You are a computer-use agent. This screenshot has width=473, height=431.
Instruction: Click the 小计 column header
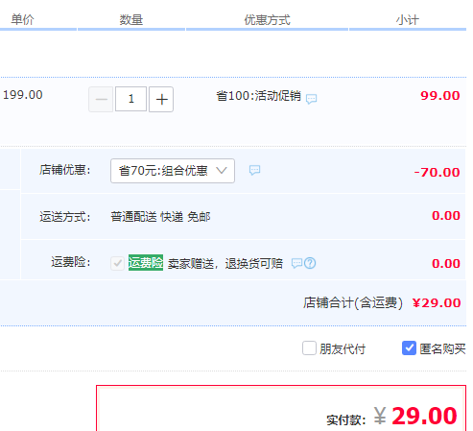coord(408,20)
